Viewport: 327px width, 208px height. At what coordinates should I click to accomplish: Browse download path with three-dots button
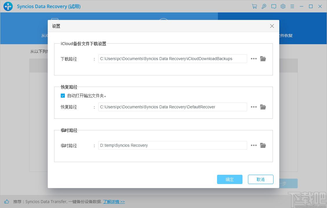(253, 59)
